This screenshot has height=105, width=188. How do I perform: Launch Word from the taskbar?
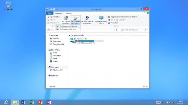[x=23, y=102]
